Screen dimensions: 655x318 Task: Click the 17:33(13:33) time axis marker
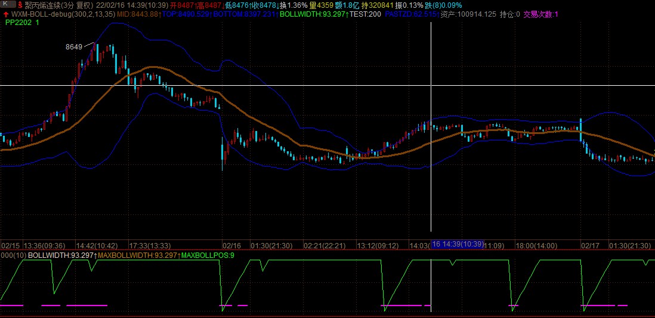click(x=150, y=245)
